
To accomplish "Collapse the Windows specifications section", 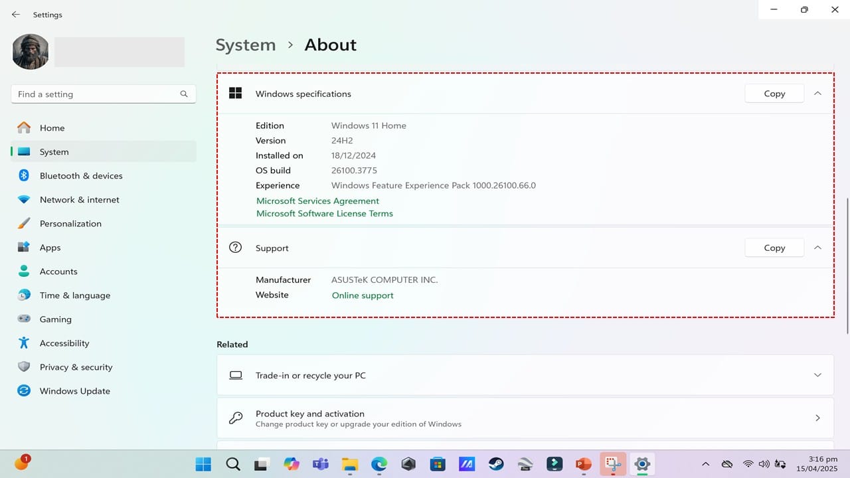I will 817,94.
